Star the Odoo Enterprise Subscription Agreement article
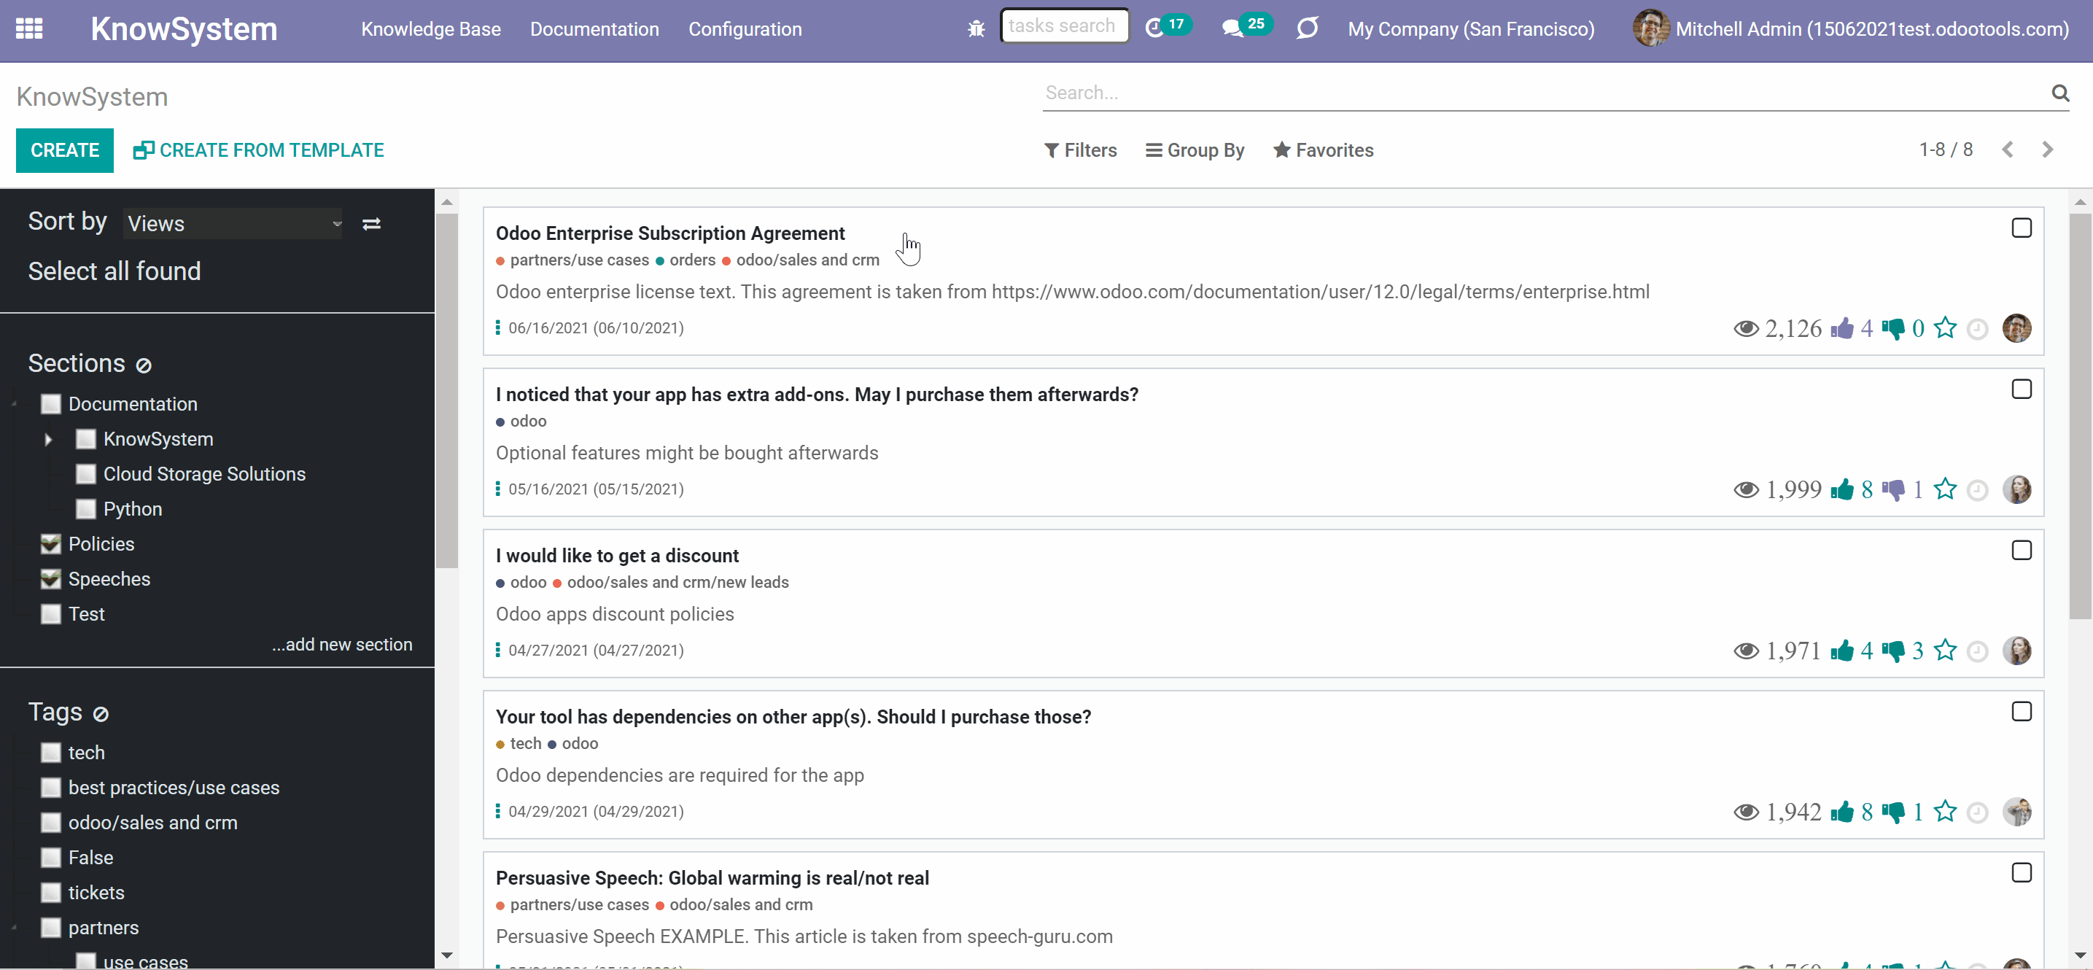The width and height of the screenshot is (2093, 970). (1945, 327)
